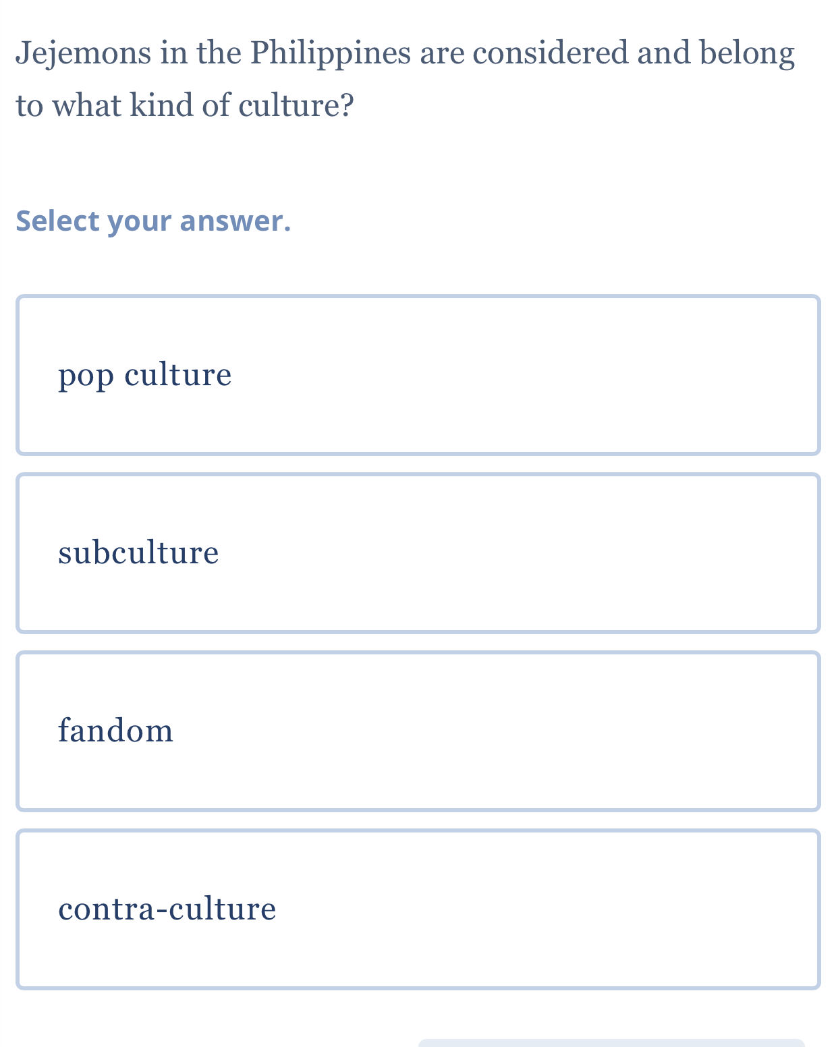Screen dimensions: 836x1047
Task: Click the phrase "to what kind of culture?"
Action: pos(185,106)
